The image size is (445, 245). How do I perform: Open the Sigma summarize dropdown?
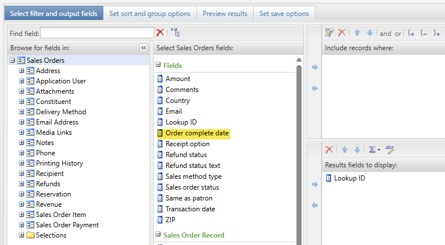point(375,150)
